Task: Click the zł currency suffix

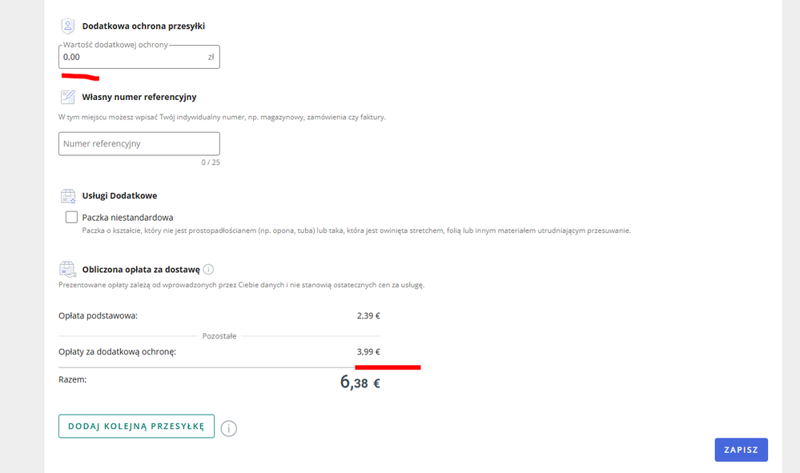Action: pos(211,58)
